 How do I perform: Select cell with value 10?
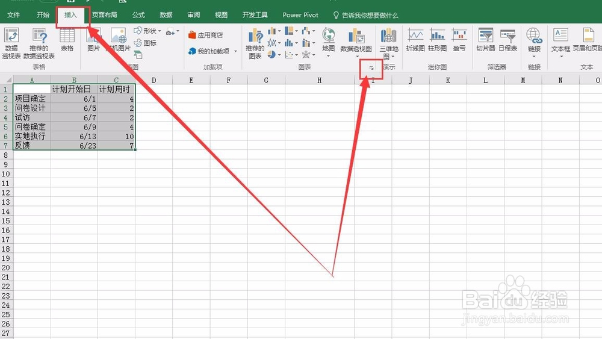click(116, 136)
